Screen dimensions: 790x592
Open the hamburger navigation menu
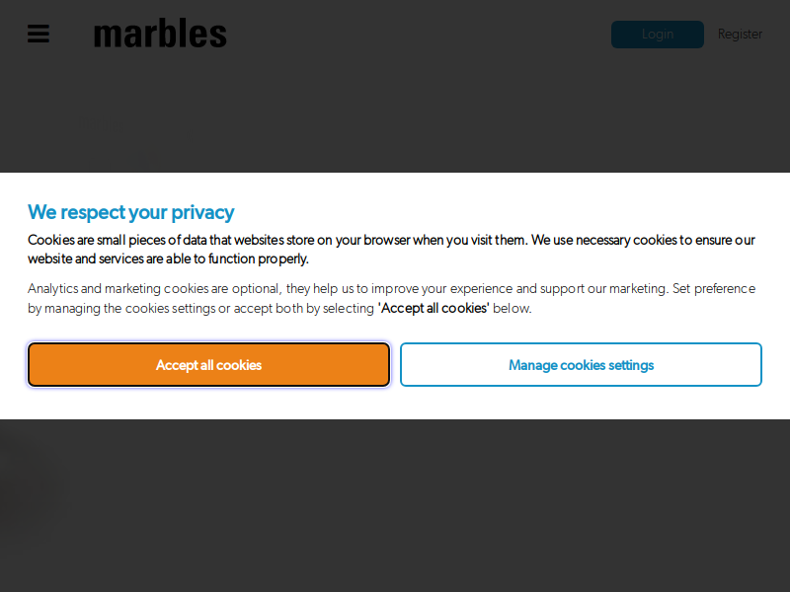click(x=39, y=34)
